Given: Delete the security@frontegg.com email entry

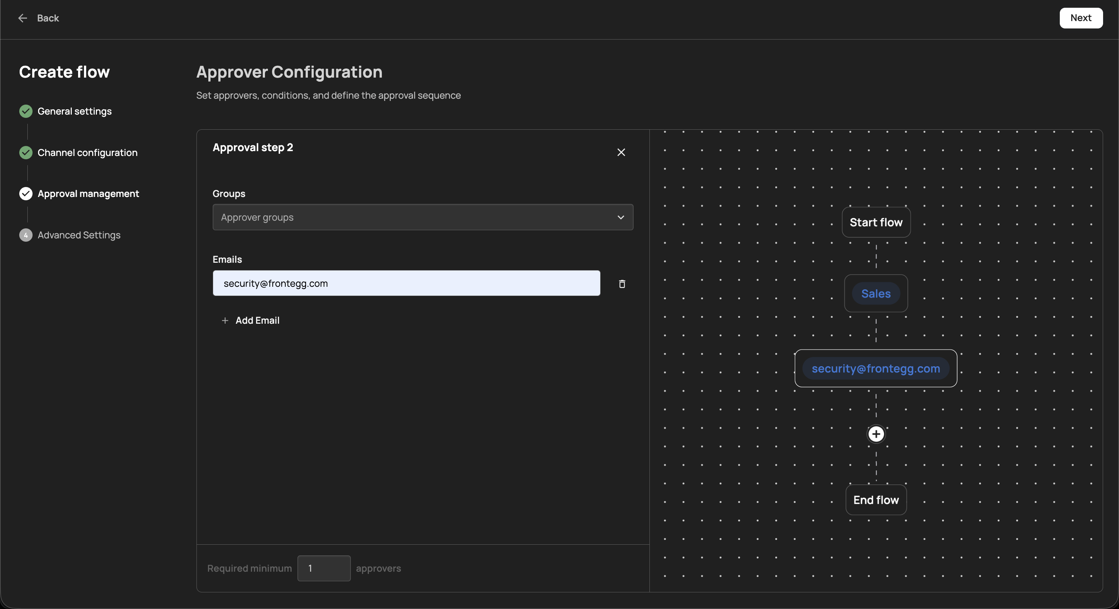Looking at the screenshot, I should [x=622, y=284].
